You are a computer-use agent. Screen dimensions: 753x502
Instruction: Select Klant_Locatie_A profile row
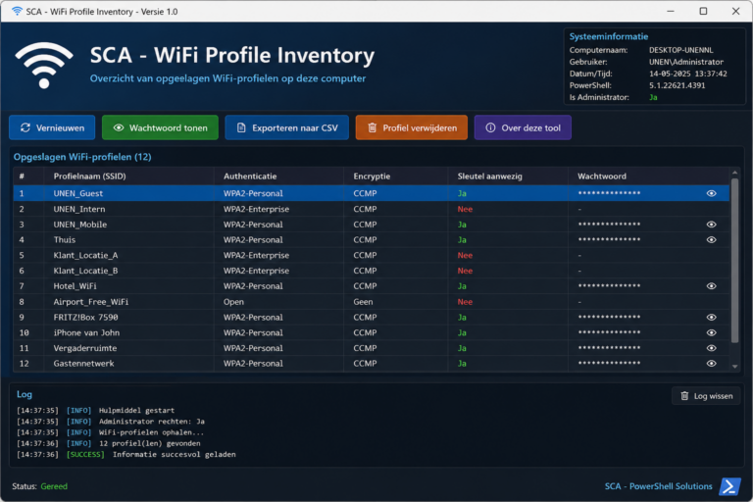click(x=372, y=255)
